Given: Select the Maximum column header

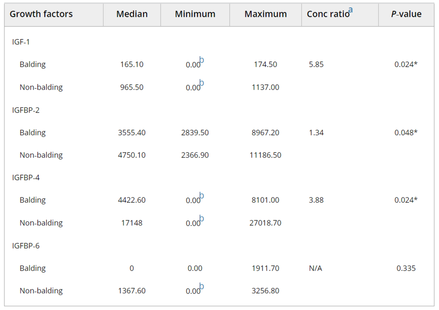Looking at the screenshot, I should click(266, 14).
